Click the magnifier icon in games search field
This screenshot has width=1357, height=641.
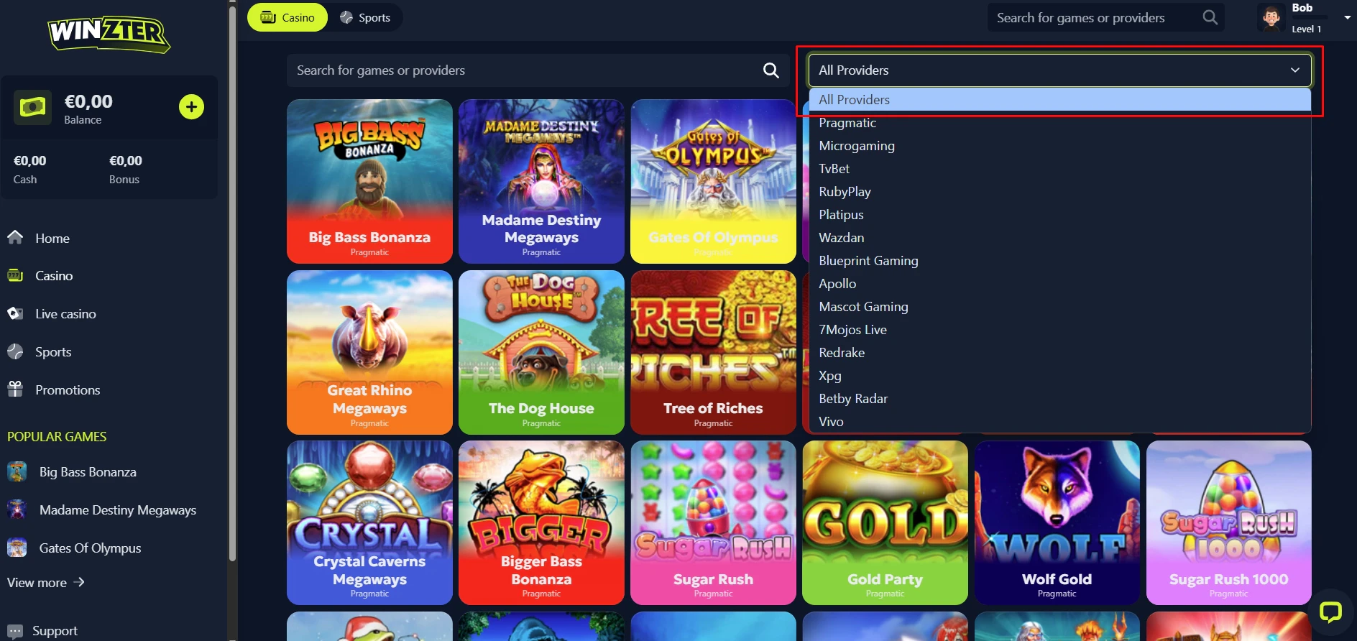pos(771,70)
